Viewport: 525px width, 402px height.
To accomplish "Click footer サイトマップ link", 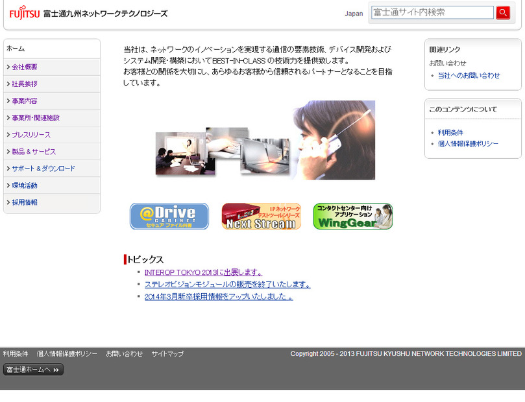I will [167, 354].
